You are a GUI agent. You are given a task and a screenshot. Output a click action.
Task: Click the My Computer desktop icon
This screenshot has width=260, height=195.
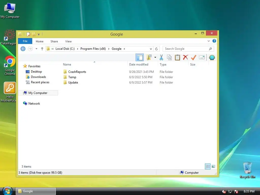pyautogui.click(x=10, y=11)
